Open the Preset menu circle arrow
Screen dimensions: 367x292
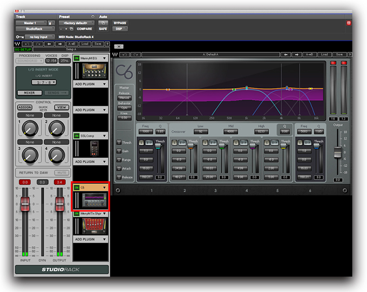coord(93,17)
